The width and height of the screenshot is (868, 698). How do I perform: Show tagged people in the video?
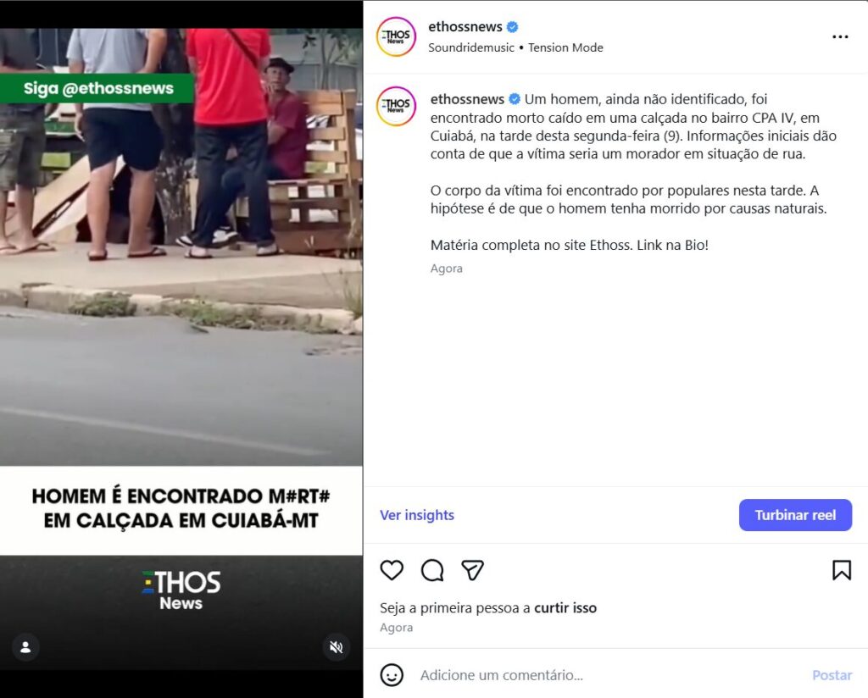(x=25, y=647)
